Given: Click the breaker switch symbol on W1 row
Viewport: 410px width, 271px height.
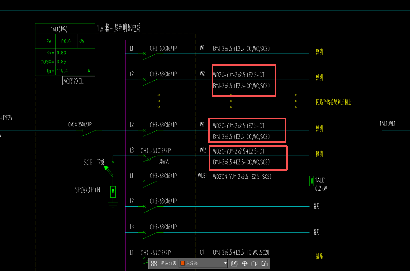Looking at the screenshot, I should point(151,56).
